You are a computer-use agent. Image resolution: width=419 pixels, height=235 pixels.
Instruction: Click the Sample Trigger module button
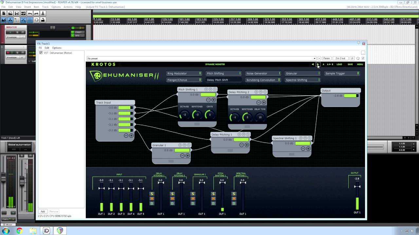342,73
